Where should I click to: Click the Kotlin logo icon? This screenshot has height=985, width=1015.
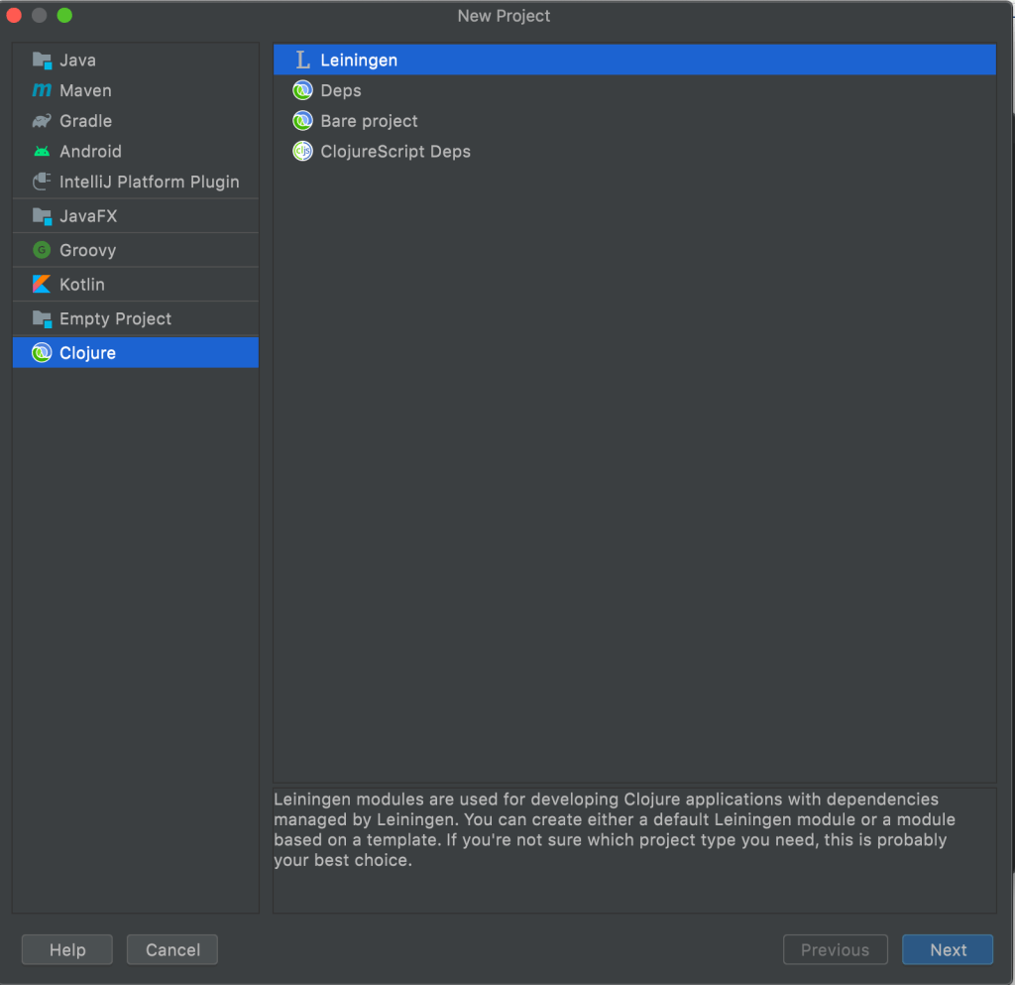(42, 285)
